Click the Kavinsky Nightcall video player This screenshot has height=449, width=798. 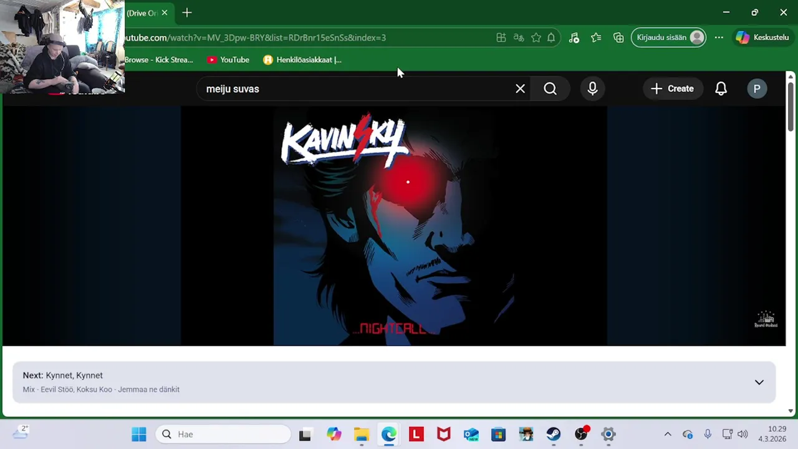pyautogui.click(x=393, y=226)
